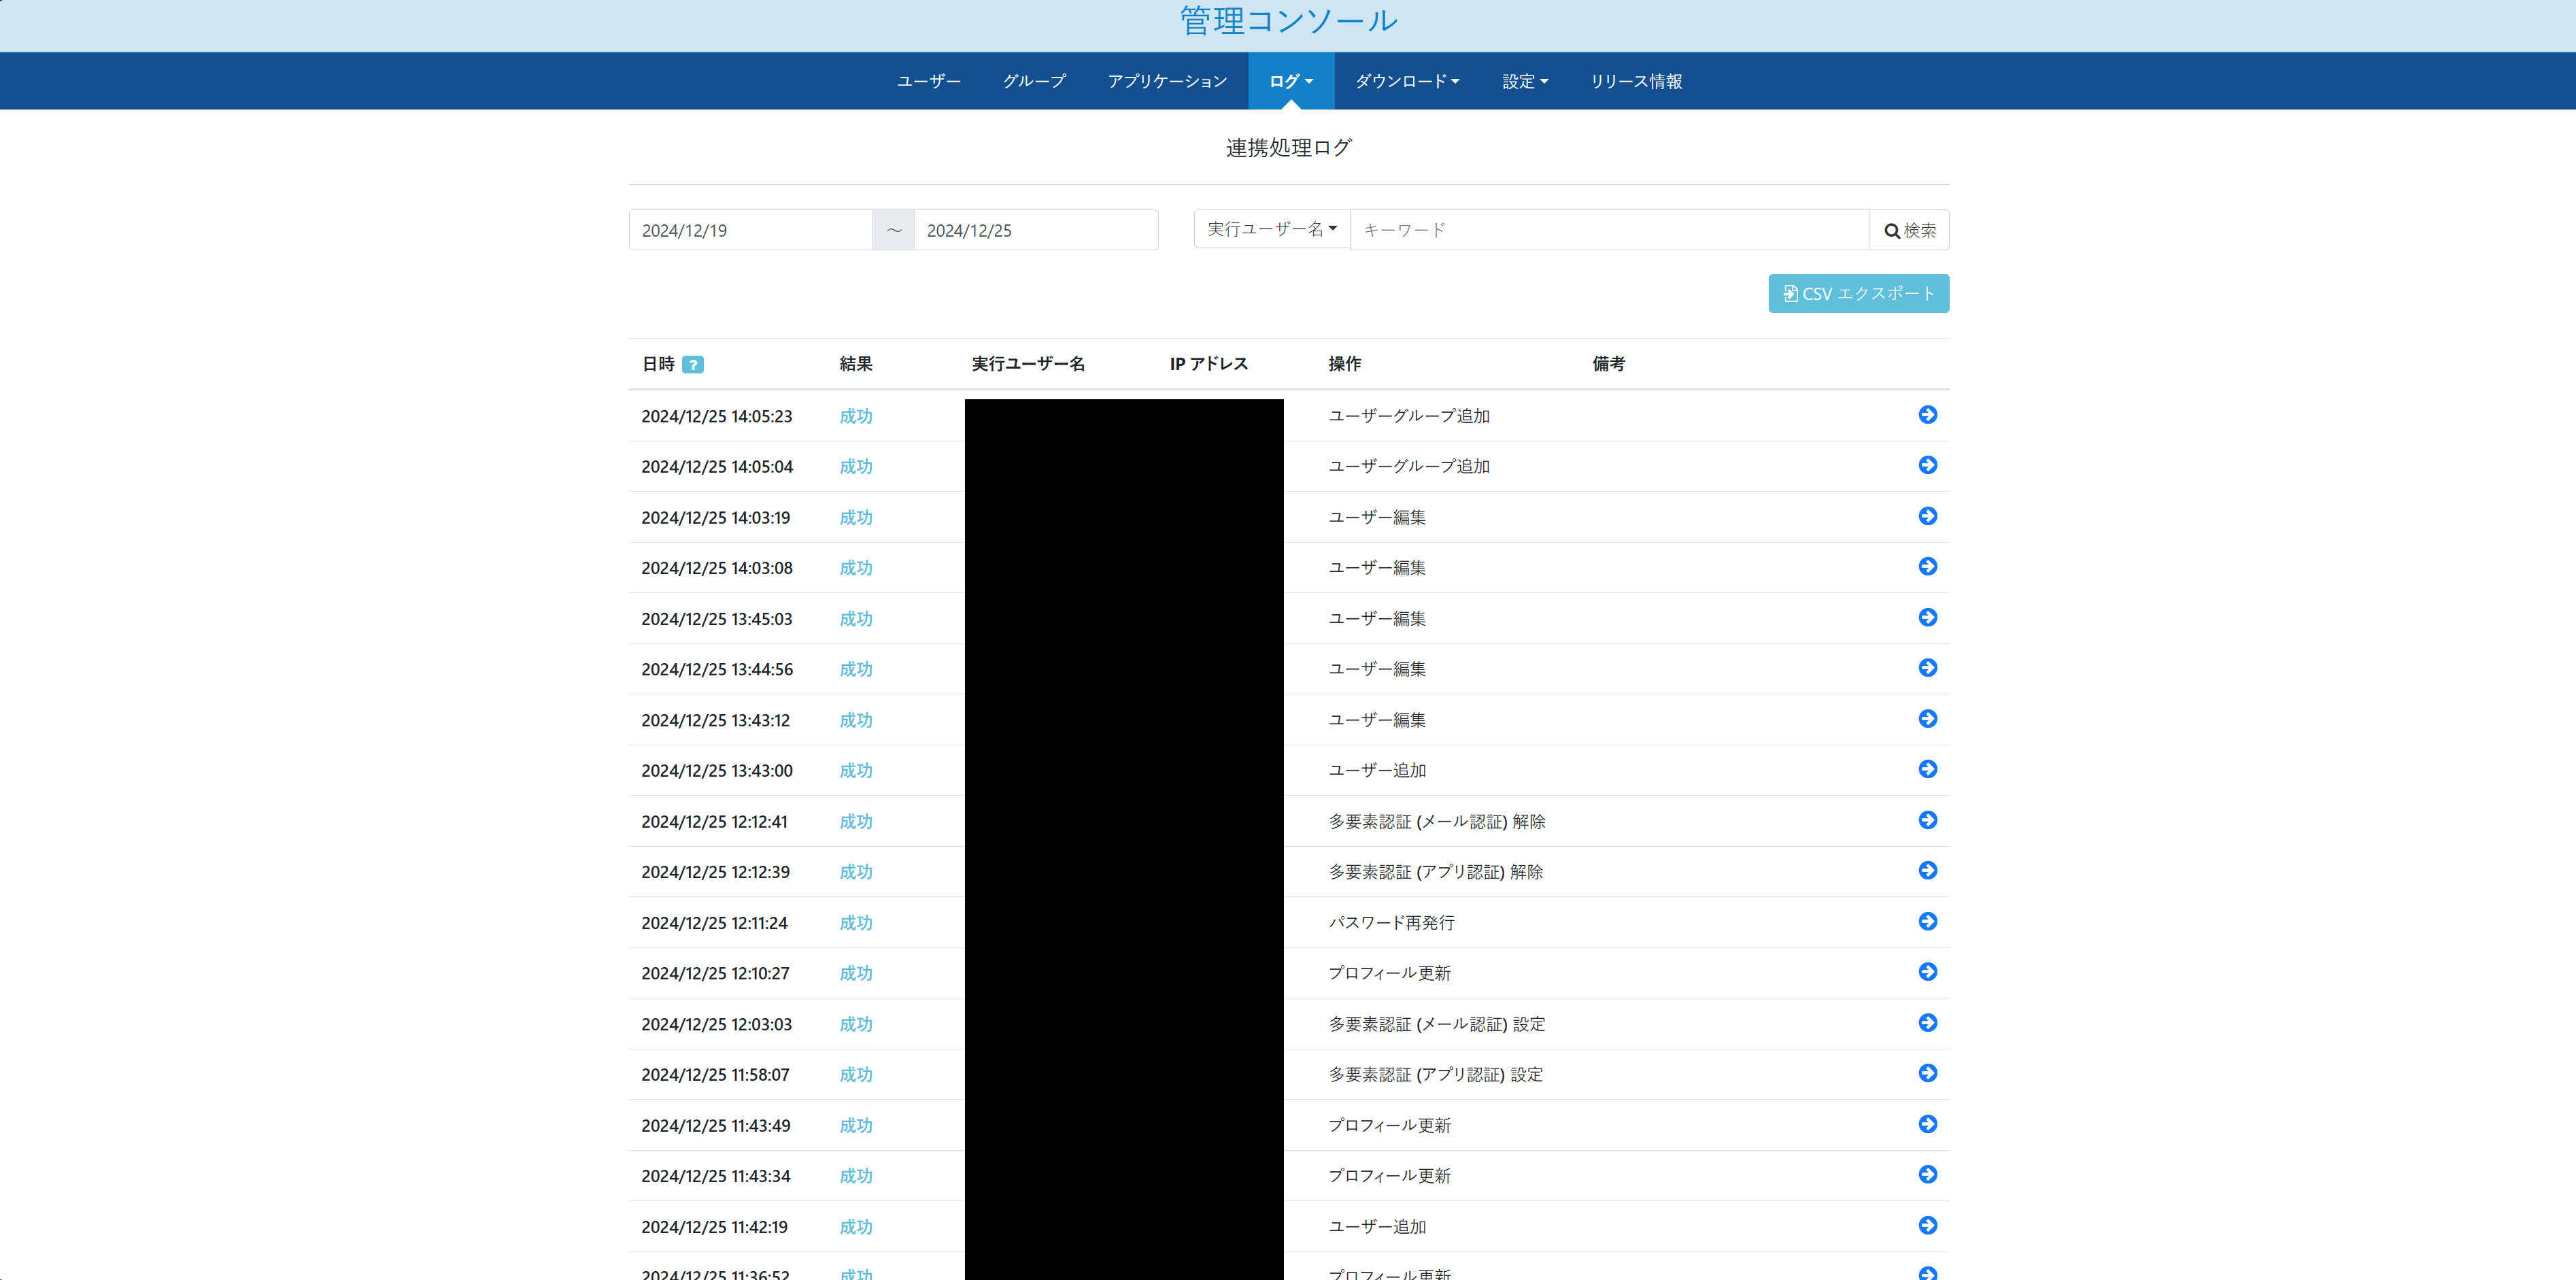Screen dimensions: 2576x1280
Task: Open details arrow for 11:42:19 user addition
Action: (1927, 1225)
